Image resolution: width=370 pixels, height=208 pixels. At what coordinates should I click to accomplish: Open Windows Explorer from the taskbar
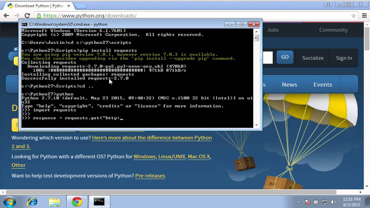tap(54, 202)
